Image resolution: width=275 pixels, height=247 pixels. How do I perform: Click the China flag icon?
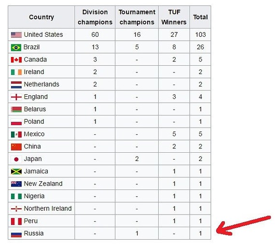[x=16, y=147]
